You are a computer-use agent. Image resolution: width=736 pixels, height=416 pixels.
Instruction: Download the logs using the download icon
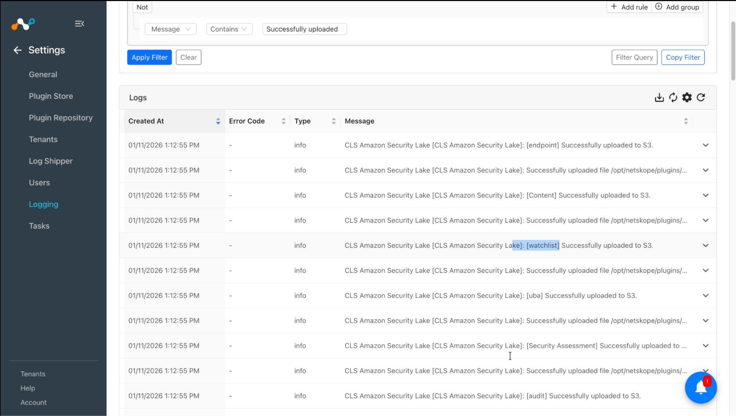coord(659,98)
